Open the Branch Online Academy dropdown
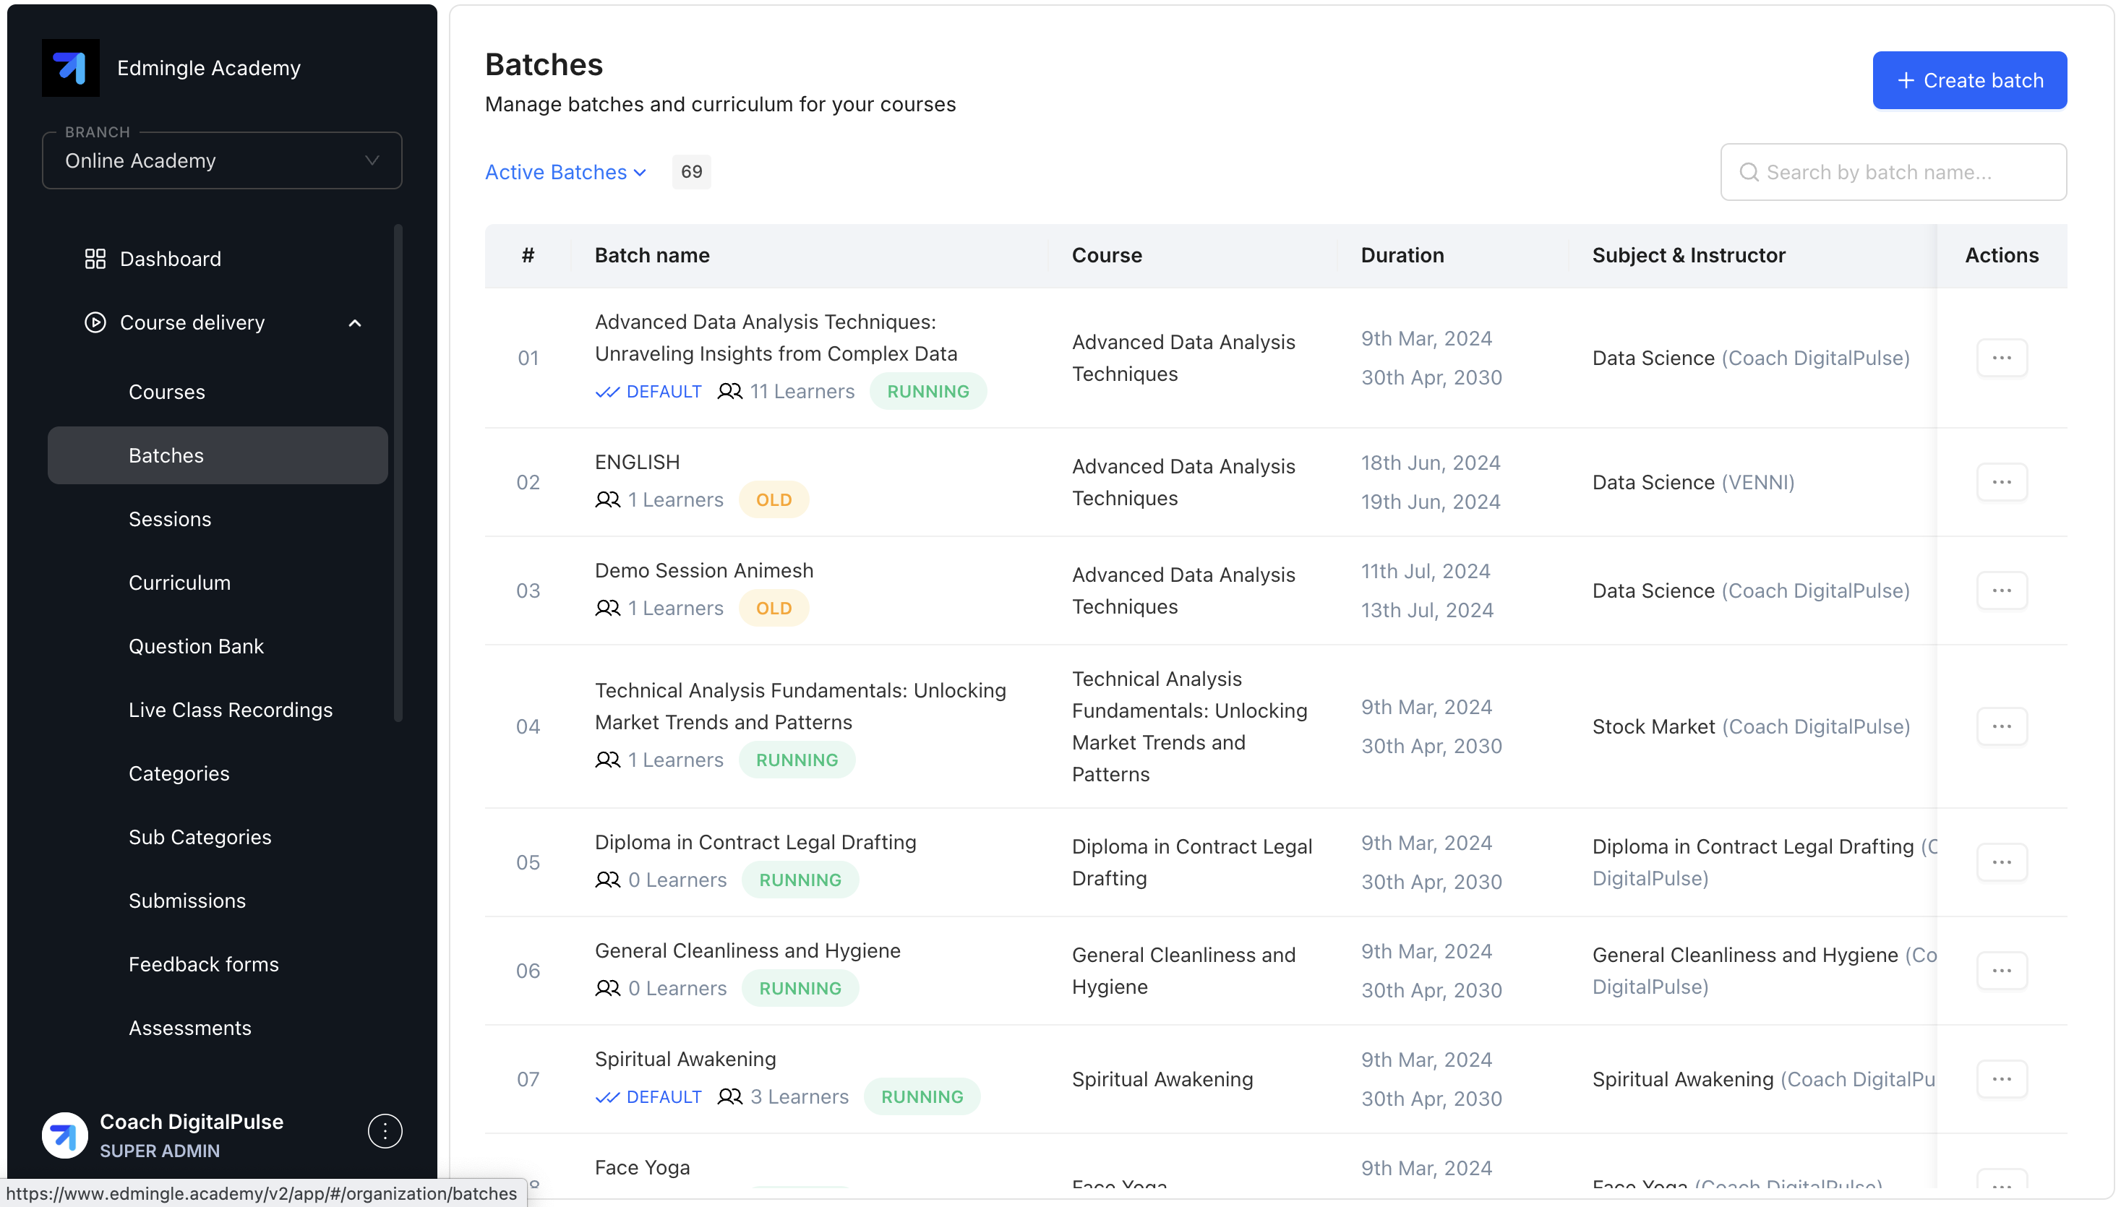The image size is (2121, 1207). point(222,161)
